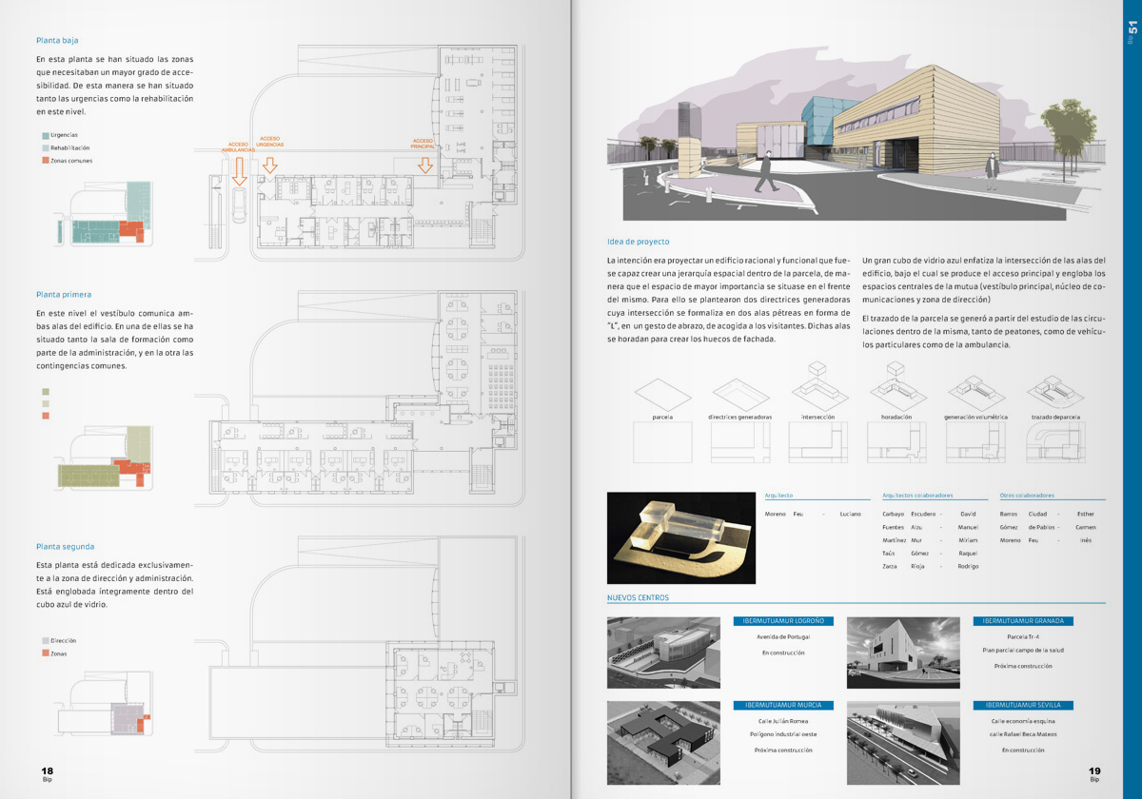Image resolution: width=1142 pixels, height=799 pixels.
Task: Click the Rehabilitación legend swatch
Action: point(45,148)
